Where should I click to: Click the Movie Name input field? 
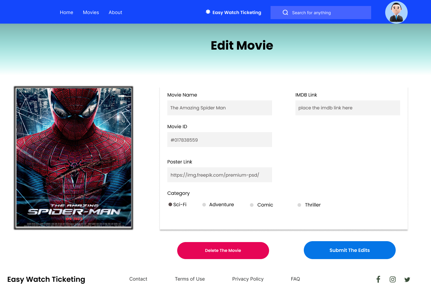coord(220,108)
